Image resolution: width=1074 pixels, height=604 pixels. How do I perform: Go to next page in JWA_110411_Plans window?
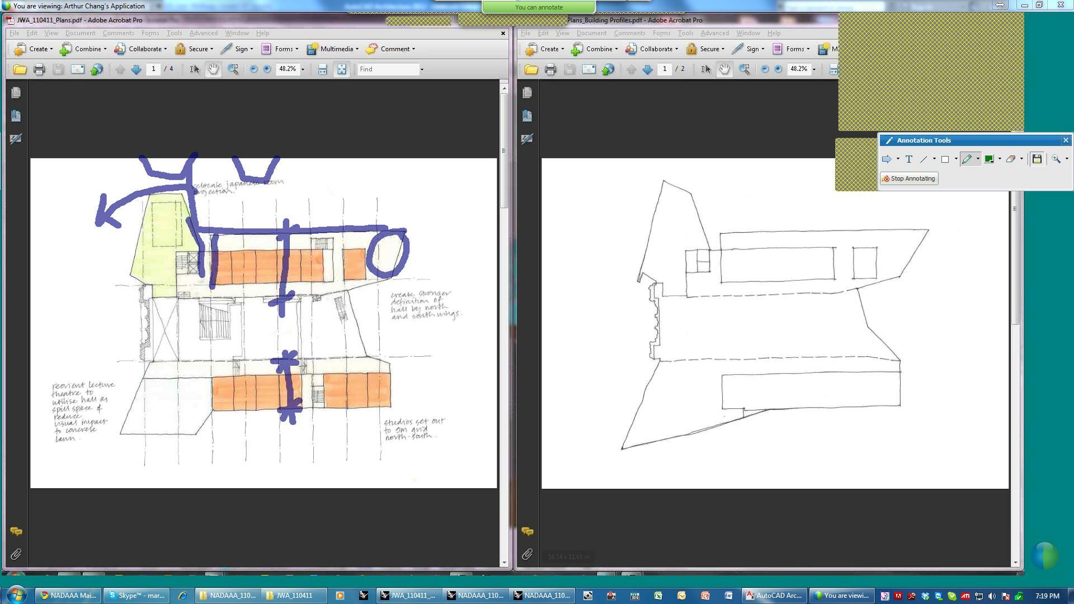[136, 69]
